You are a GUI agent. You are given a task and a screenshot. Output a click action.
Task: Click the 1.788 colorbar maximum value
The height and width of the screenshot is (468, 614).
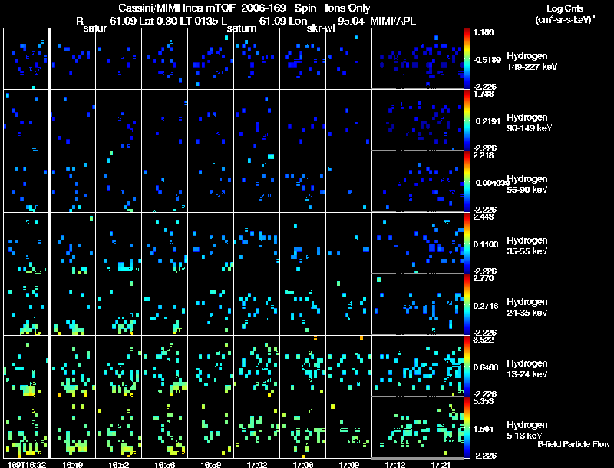point(484,94)
